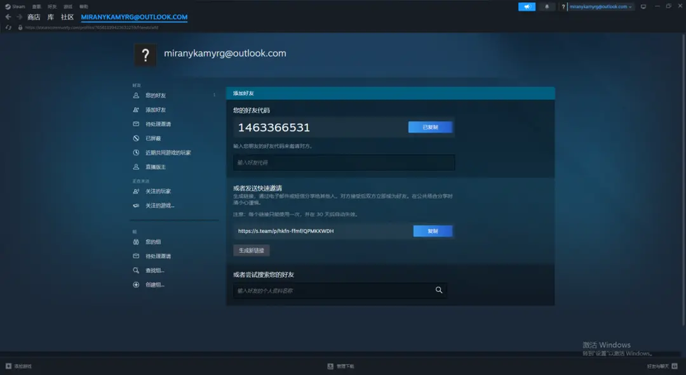
Task: Open the miranykamyrg@outlook.com profile name link
Action: (x=225, y=53)
